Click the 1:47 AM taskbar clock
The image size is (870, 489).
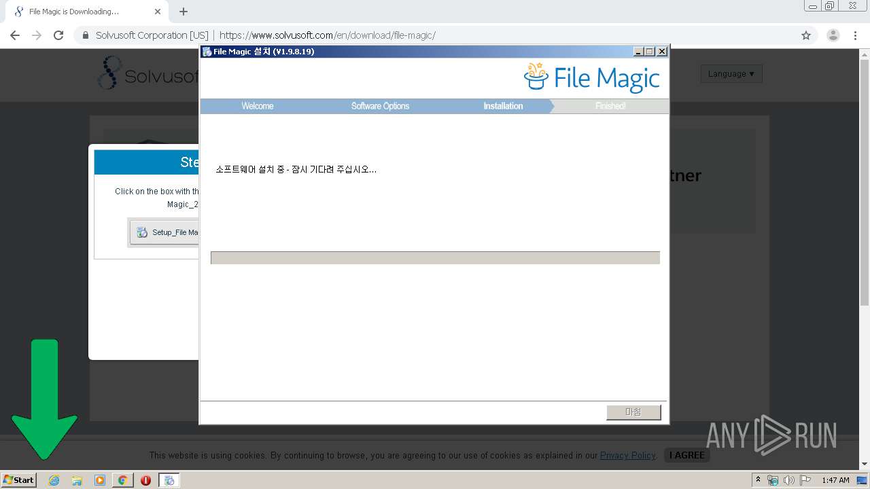(835, 480)
